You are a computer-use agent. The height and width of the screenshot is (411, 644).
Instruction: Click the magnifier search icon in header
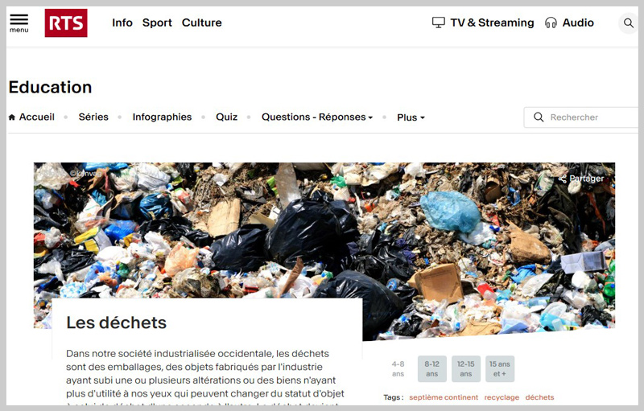(x=629, y=23)
